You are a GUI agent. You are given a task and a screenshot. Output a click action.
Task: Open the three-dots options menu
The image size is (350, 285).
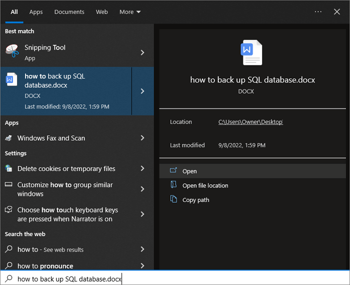318,11
